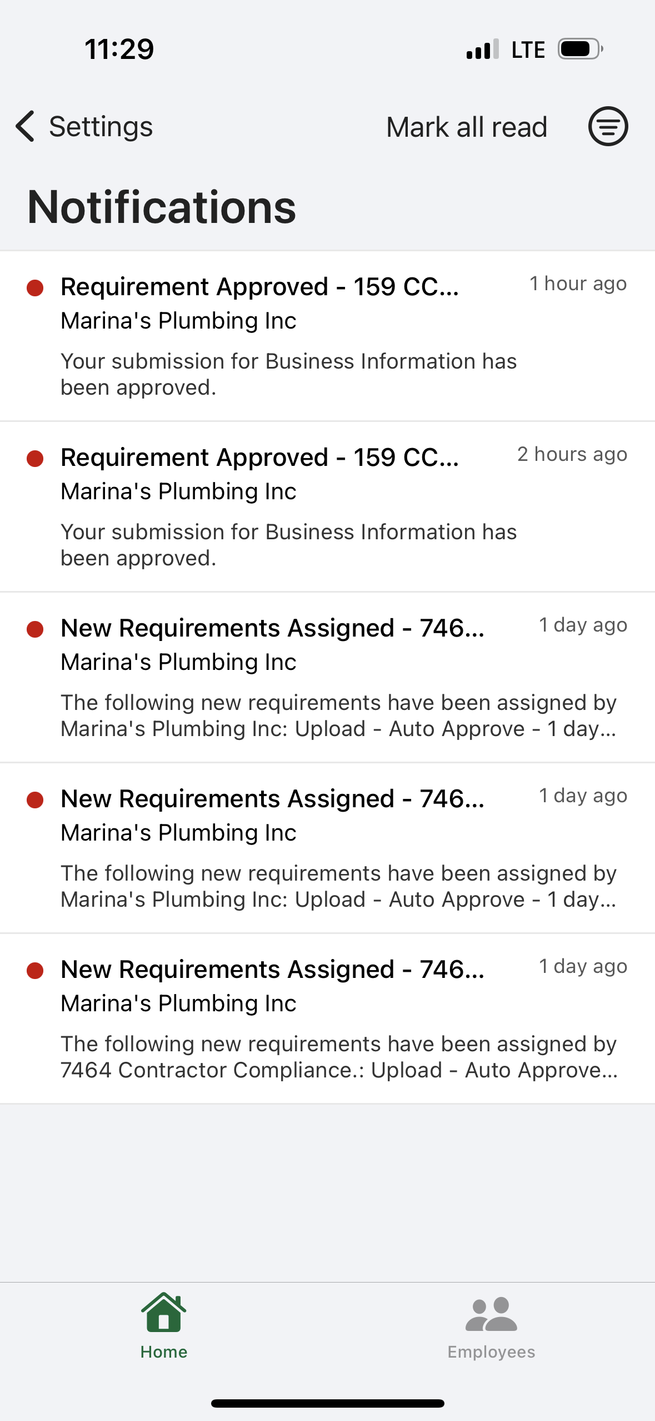Viewport: 655px width, 1421px height.
Task: Open the Requirement Approved notification from 2 hours ago
Action: point(289,506)
